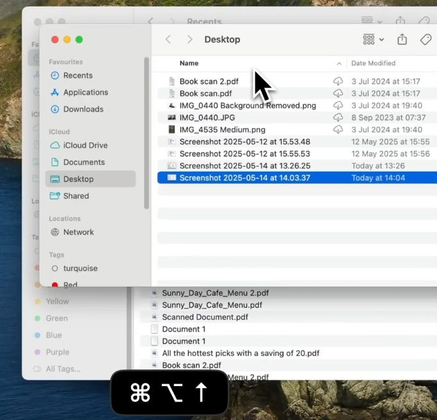This screenshot has height=420, width=437.
Task: Select Green tag in Recents window sidebar
Action: click(x=56, y=318)
